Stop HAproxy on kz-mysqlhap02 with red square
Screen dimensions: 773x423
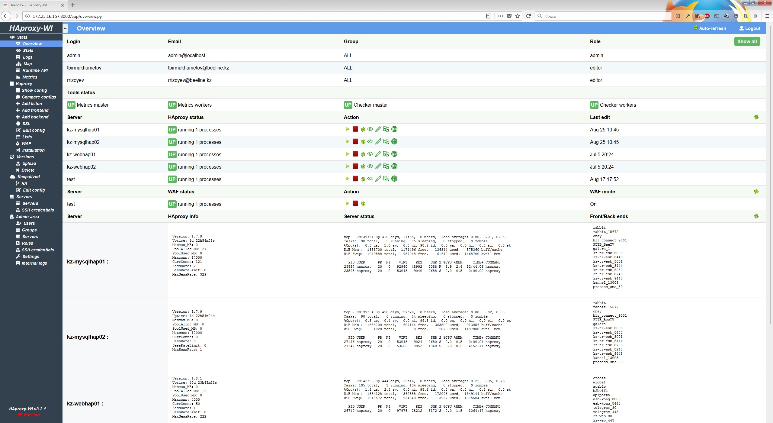(x=355, y=142)
